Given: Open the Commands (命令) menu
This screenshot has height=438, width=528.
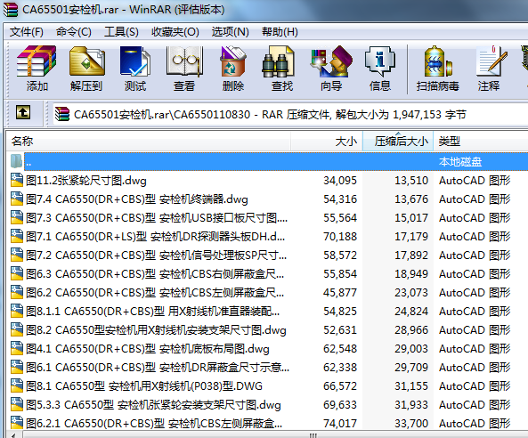Looking at the screenshot, I should coord(73,32).
